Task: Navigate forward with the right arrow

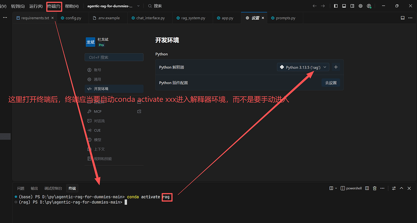Action: click(323, 6)
